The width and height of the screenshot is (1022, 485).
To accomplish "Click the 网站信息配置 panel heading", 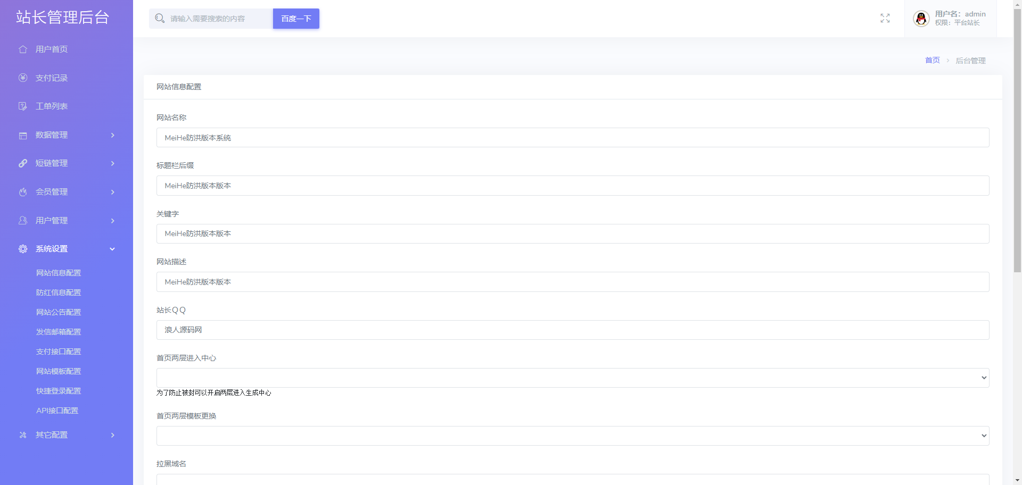I will 179,87.
